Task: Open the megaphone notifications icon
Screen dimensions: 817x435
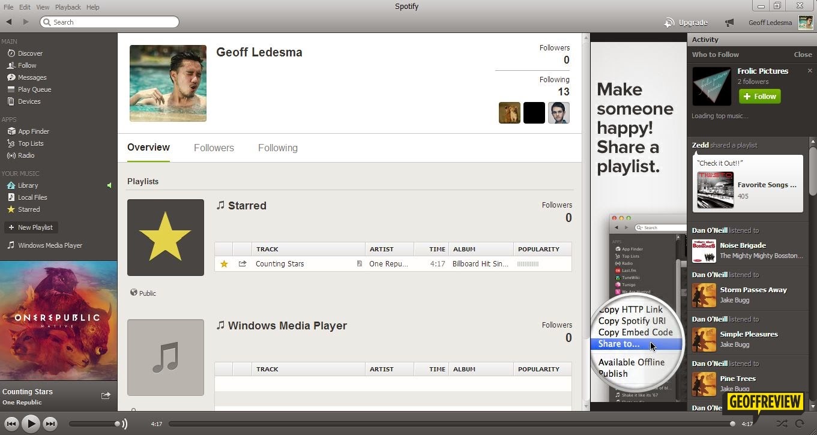Action: tap(729, 23)
